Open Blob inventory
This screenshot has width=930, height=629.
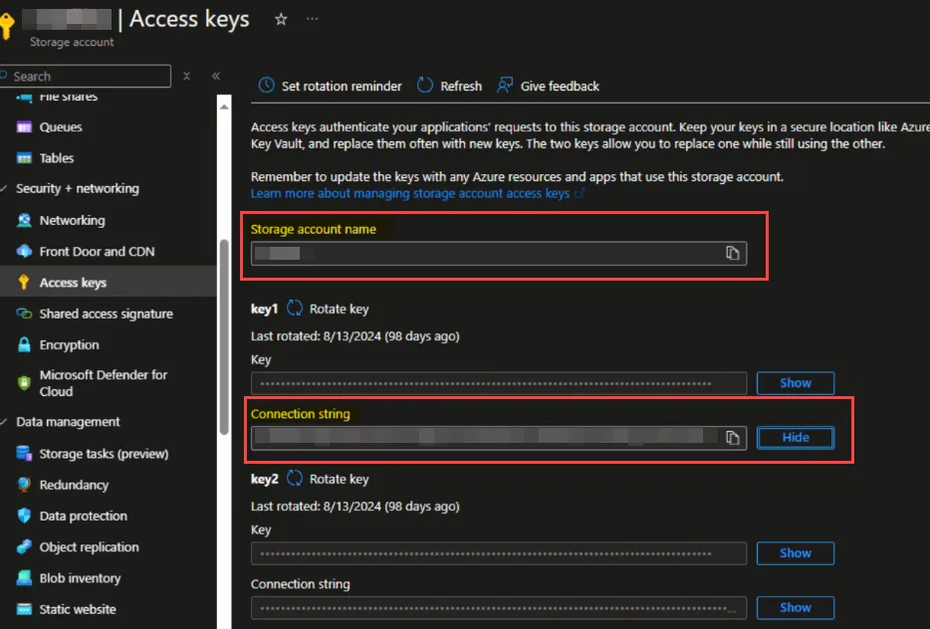pos(80,578)
